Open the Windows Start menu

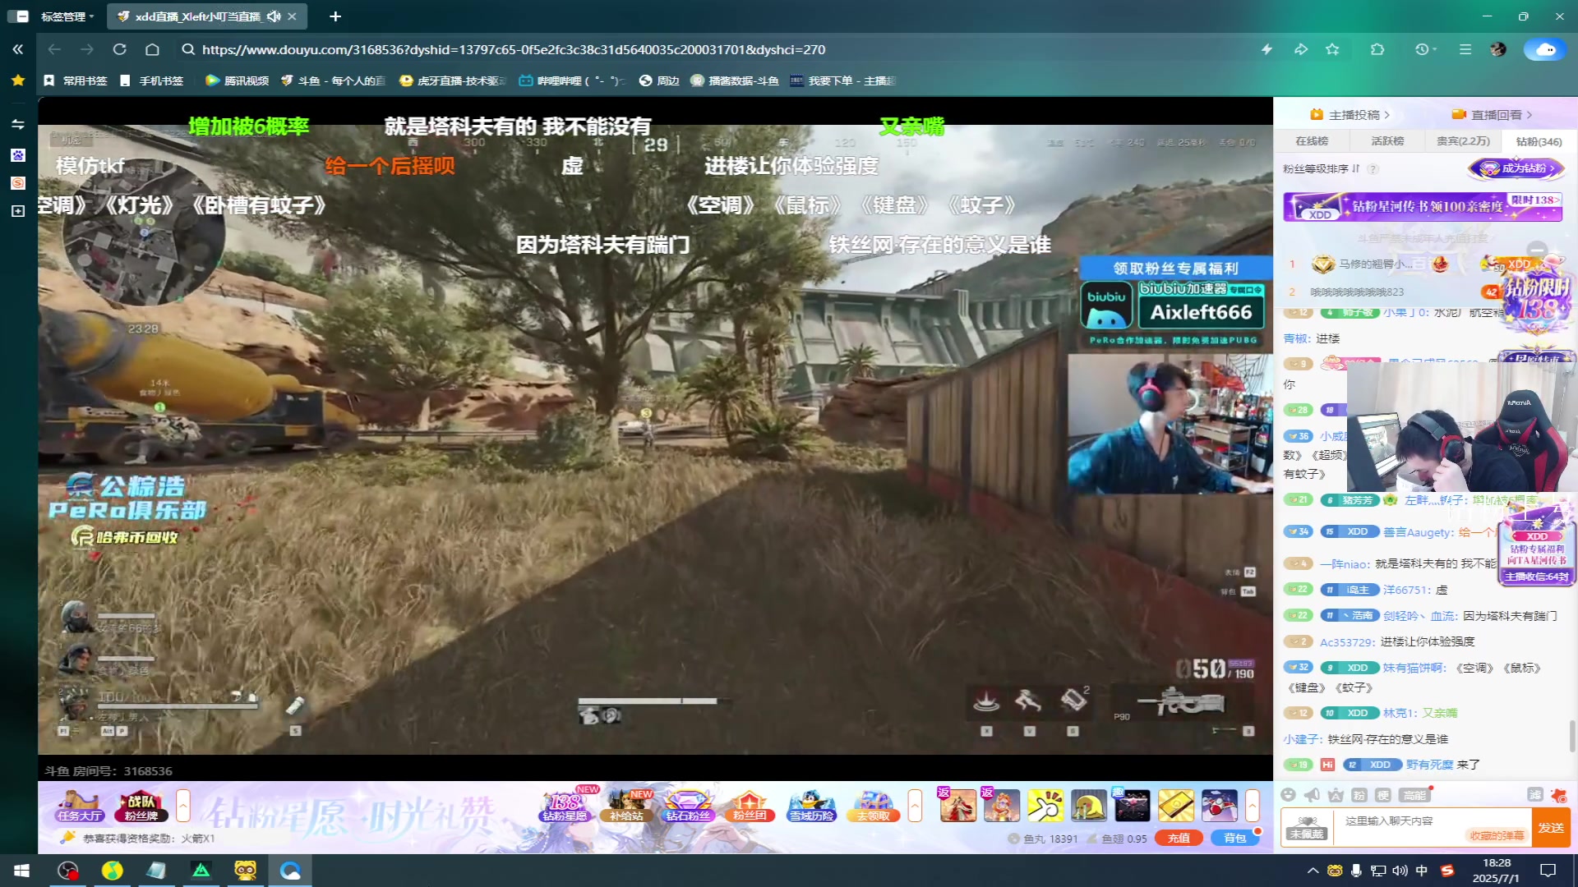22,870
